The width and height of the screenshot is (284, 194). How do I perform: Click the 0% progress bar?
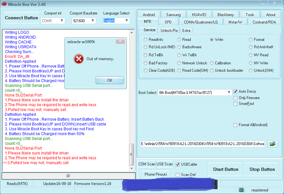click(x=68, y=176)
